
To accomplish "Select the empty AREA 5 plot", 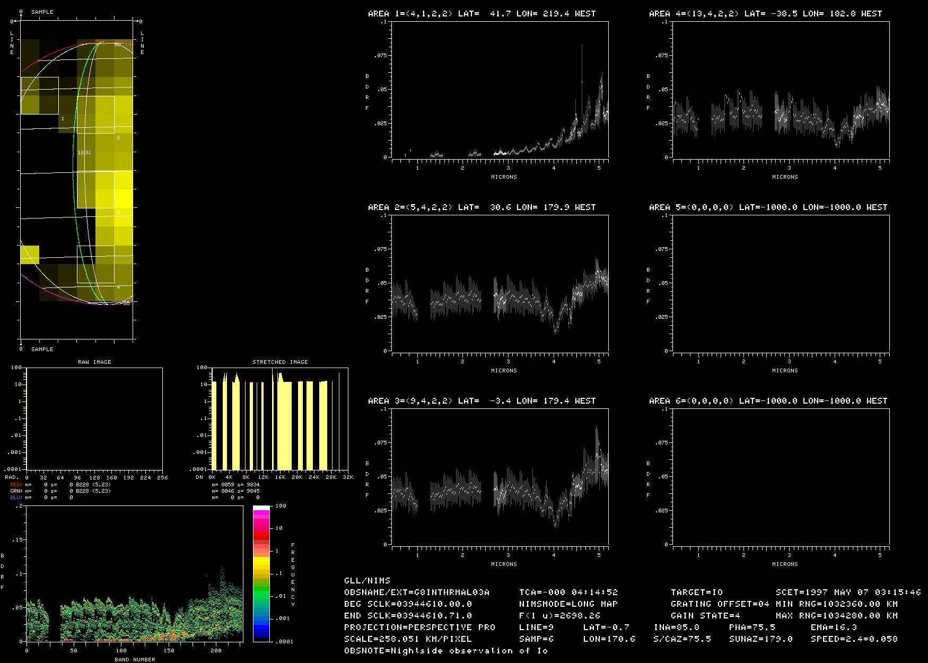I will coord(781,284).
